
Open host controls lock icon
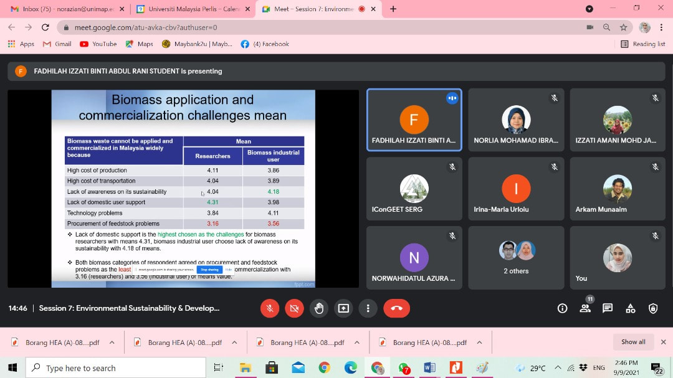point(653,308)
